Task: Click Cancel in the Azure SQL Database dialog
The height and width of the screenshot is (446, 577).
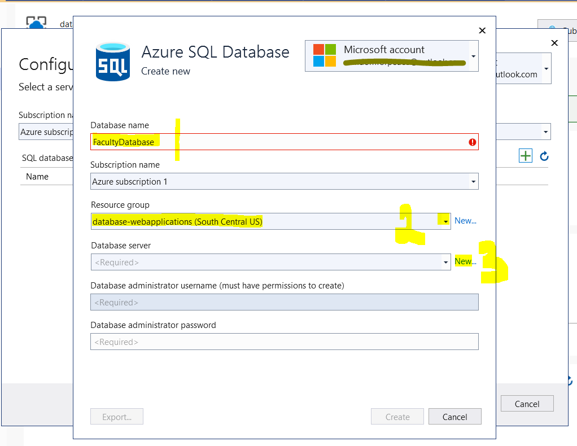Action: click(455, 417)
